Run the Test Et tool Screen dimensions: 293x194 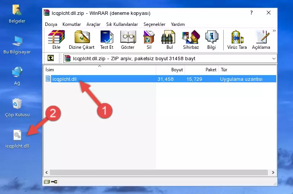tap(107, 40)
